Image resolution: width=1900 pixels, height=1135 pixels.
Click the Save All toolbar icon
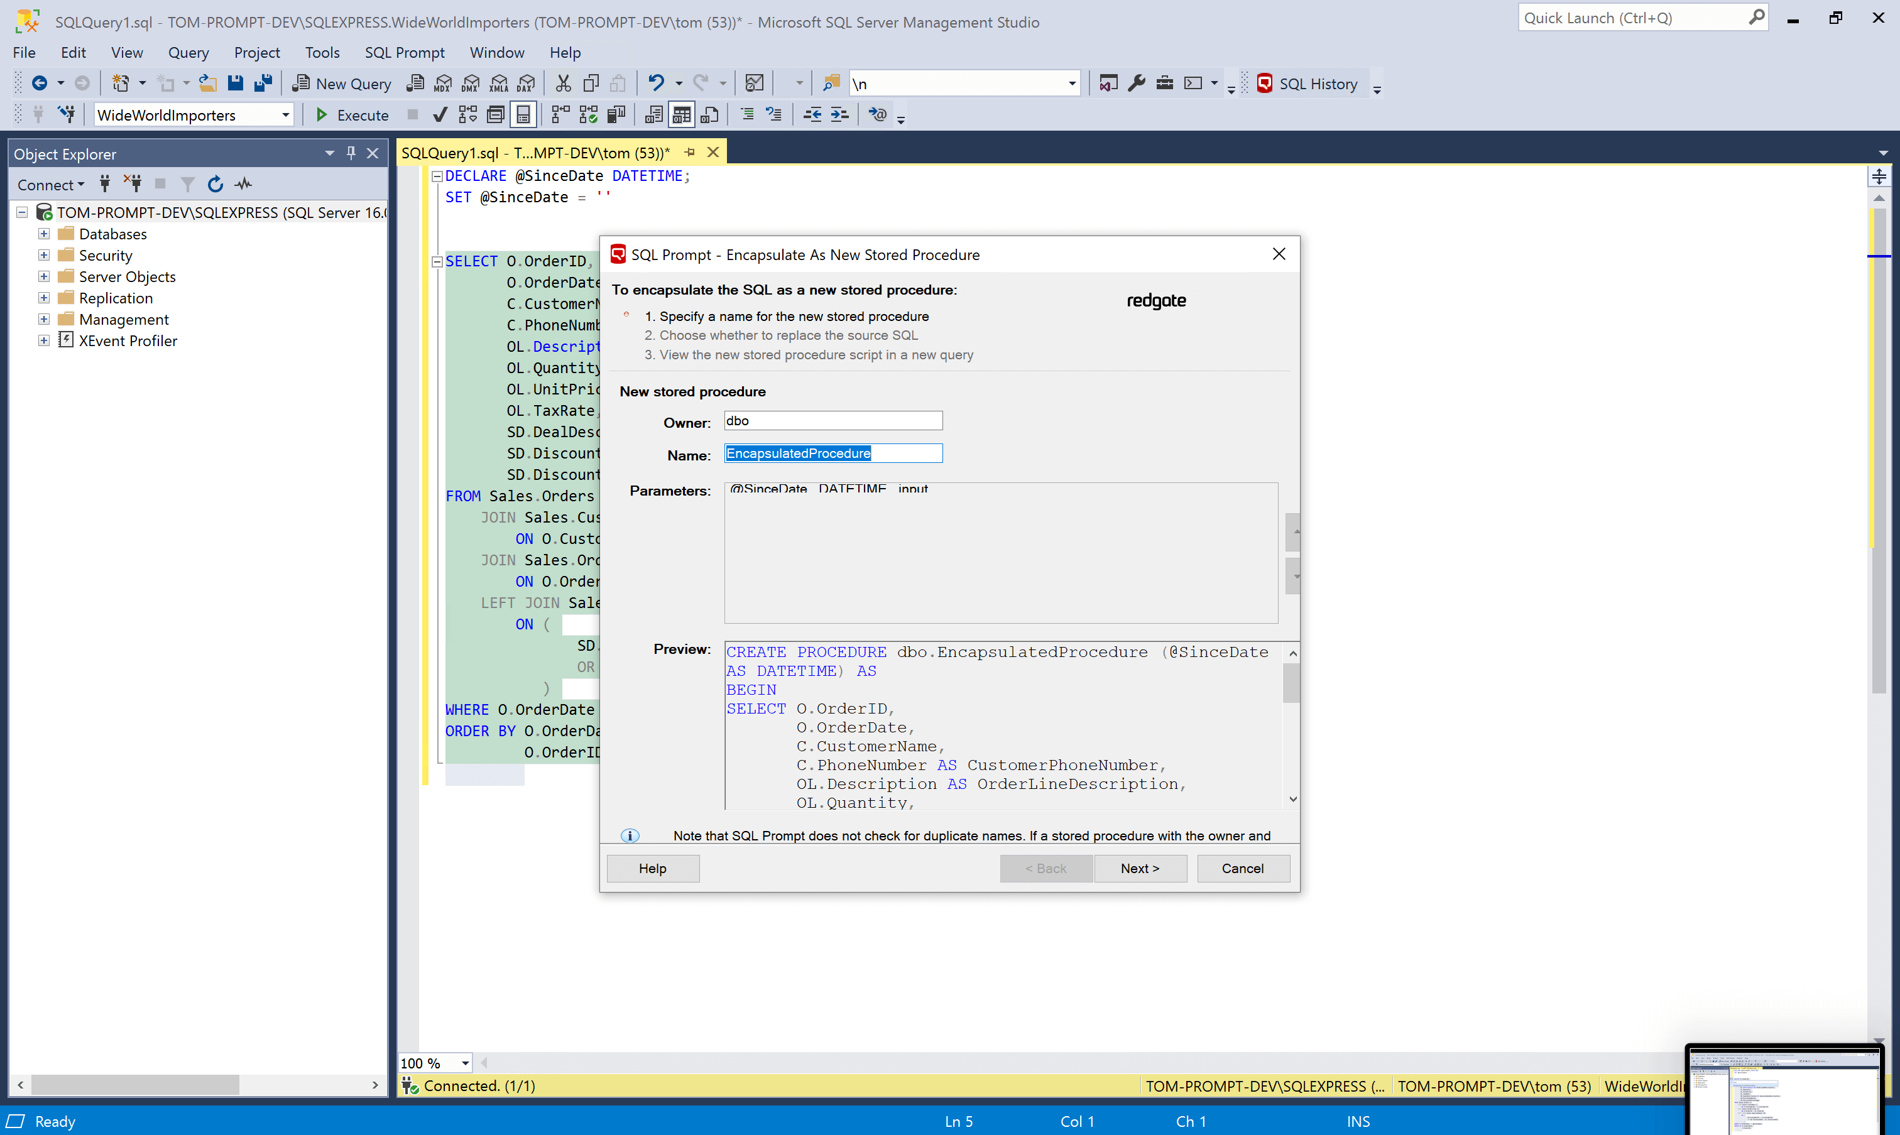pyautogui.click(x=263, y=84)
